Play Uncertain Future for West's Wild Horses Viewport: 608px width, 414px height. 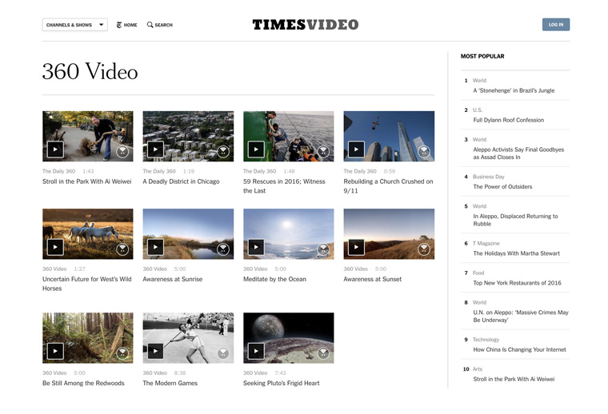coord(55,247)
